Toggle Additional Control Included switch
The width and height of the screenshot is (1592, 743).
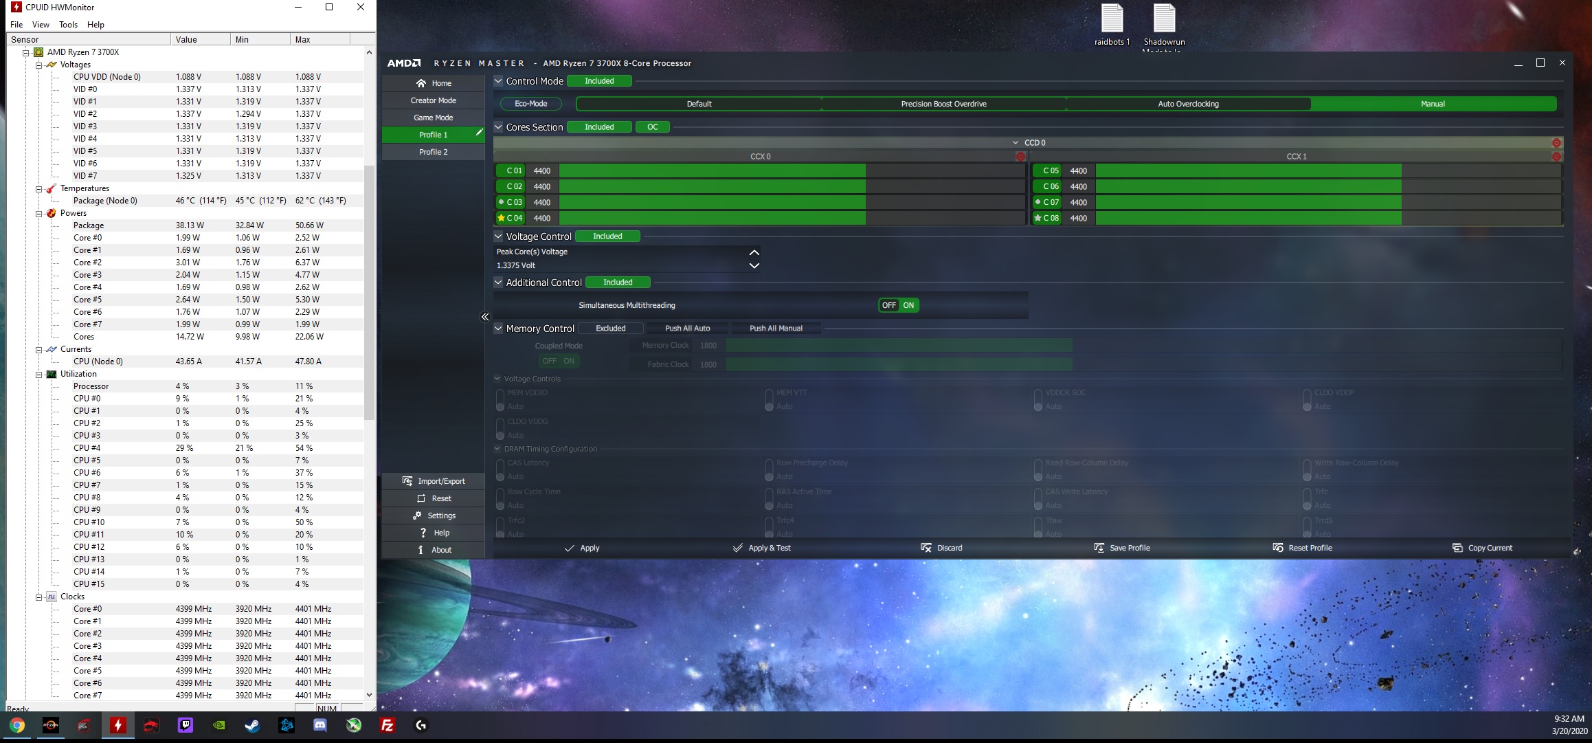618,282
